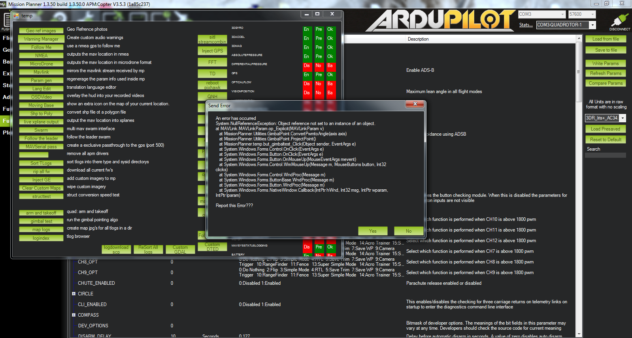632x338 pixels.
Task: Click the Save to file button
Action: (x=606, y=50)
